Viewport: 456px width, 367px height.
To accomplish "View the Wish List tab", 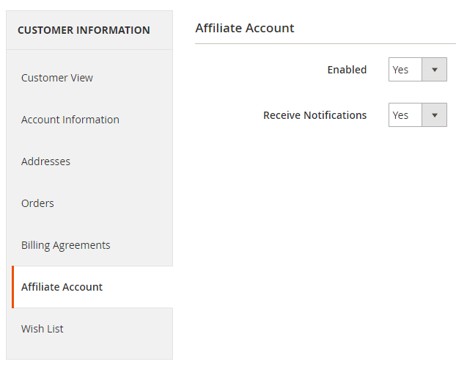I will point(43,329).
